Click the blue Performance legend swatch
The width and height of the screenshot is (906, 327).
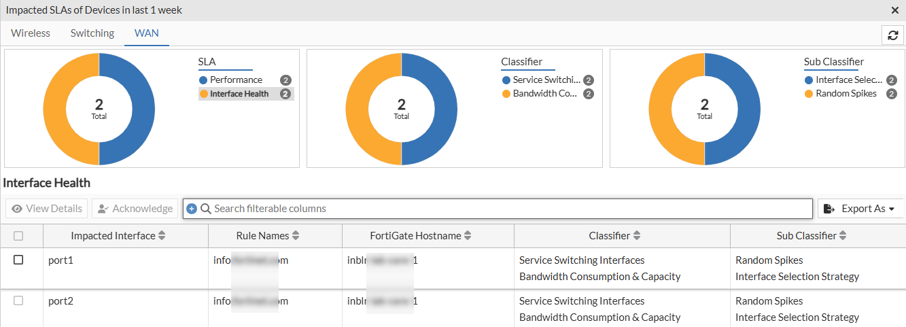click(203, 80)
